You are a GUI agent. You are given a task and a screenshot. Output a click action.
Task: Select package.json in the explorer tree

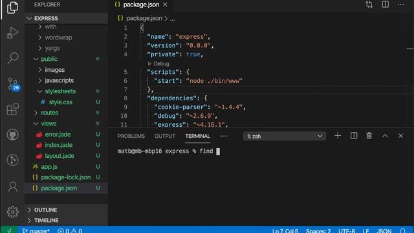tap(66, 188)
